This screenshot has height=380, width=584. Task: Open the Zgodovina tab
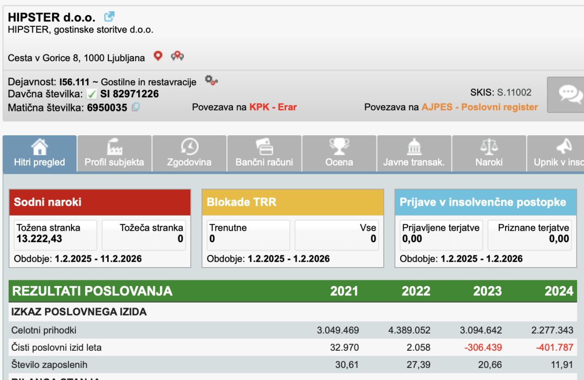pyautogui.click(x=189, y=154)
